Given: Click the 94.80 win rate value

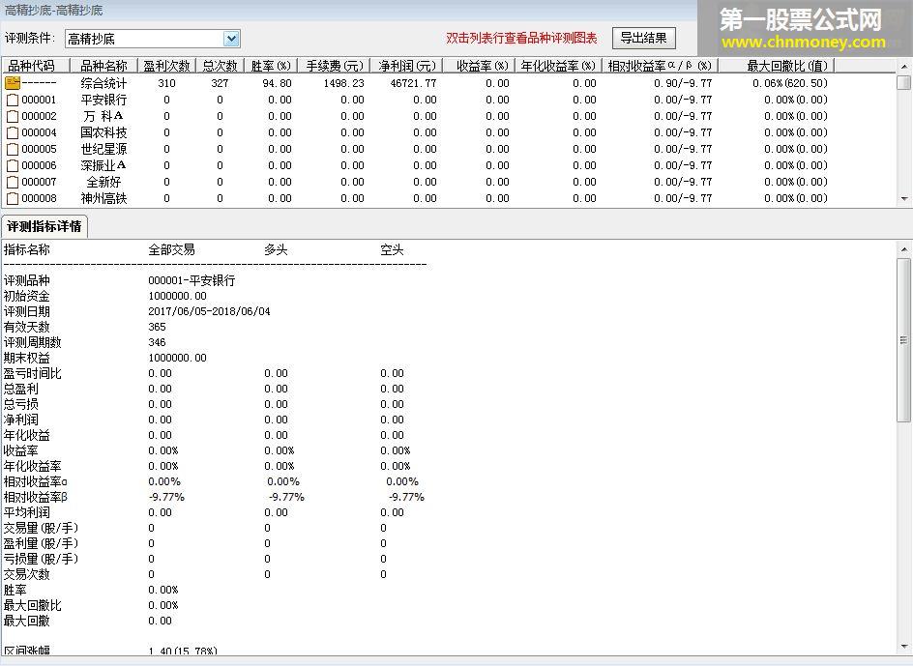Looking at the screenshot, I should [x=278, y=83].
